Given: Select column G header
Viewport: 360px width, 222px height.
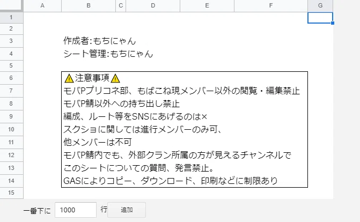Looking at the screenshot, I should click(x=320, y=6).
